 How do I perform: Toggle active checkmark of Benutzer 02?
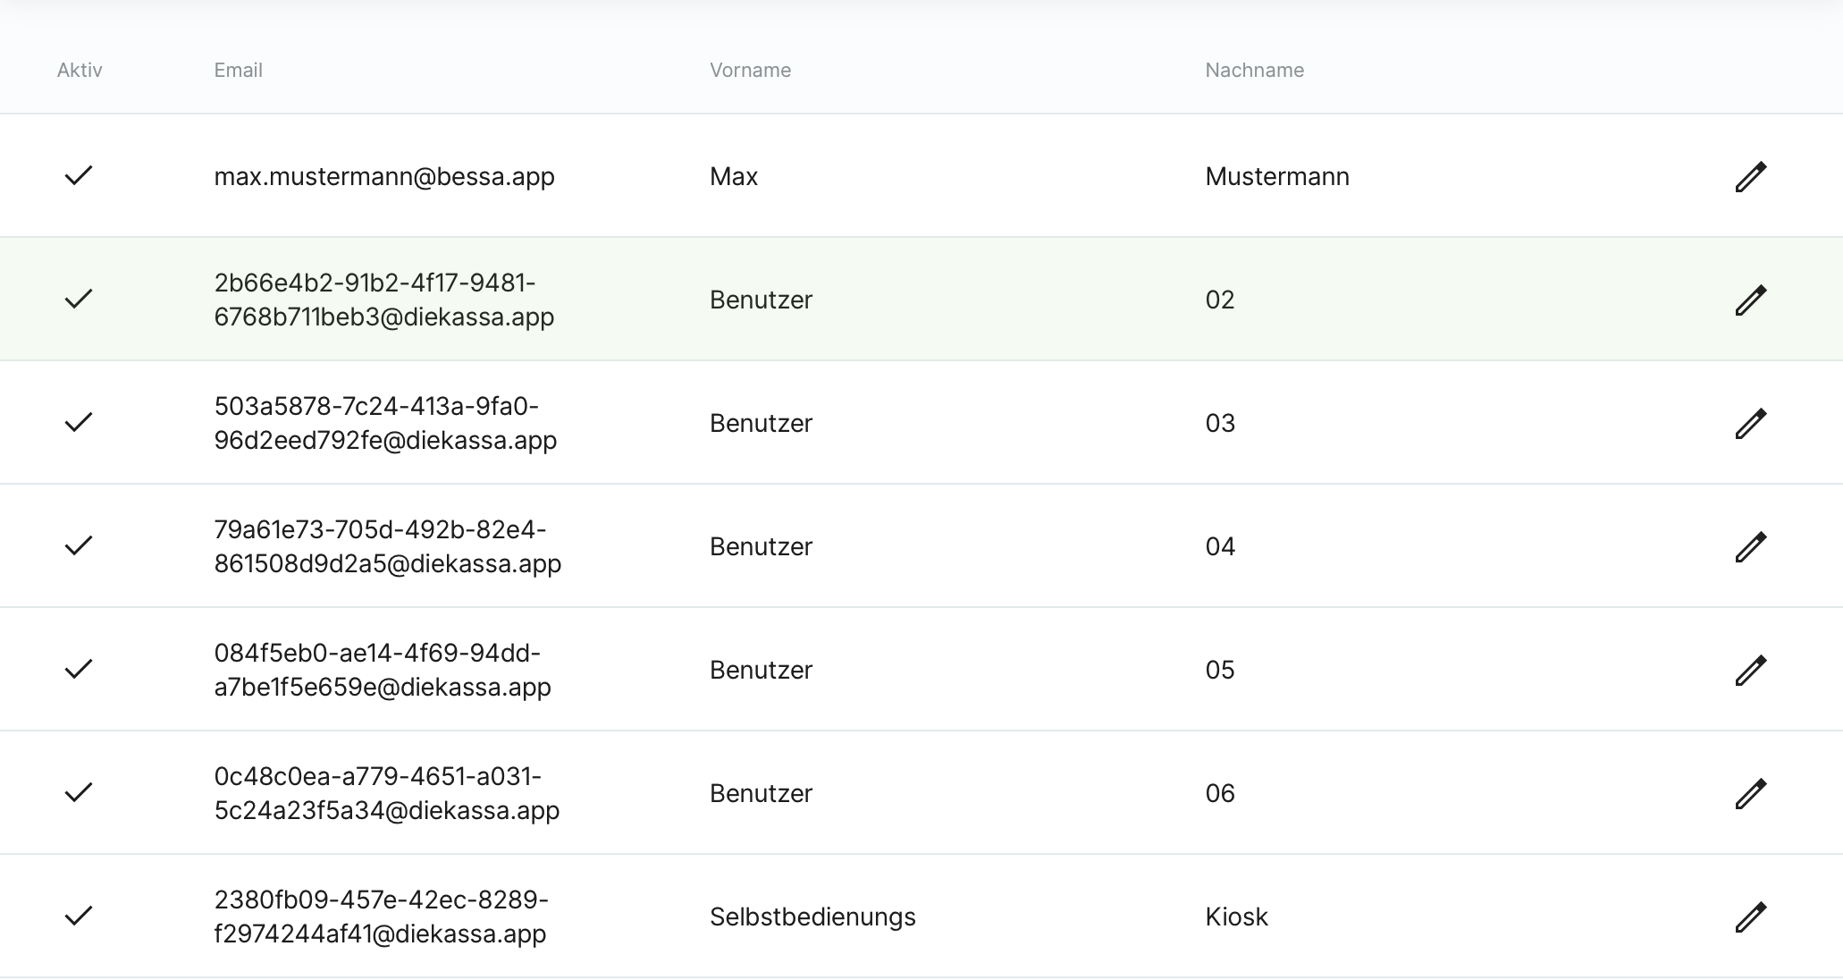coord(79,299)
